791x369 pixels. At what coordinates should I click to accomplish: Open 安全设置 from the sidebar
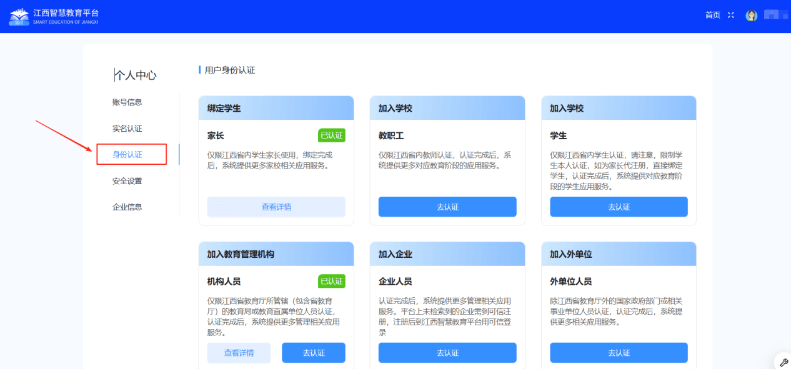pyautogui.click(x=127, y=181)
